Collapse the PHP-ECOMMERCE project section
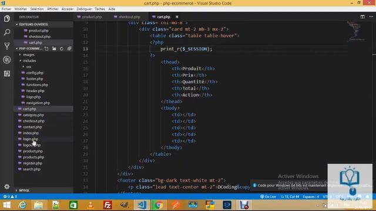Viewport: 376px width, 211px height. pos(29,49)
